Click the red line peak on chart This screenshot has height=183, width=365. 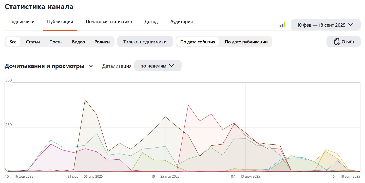[188, 105]
